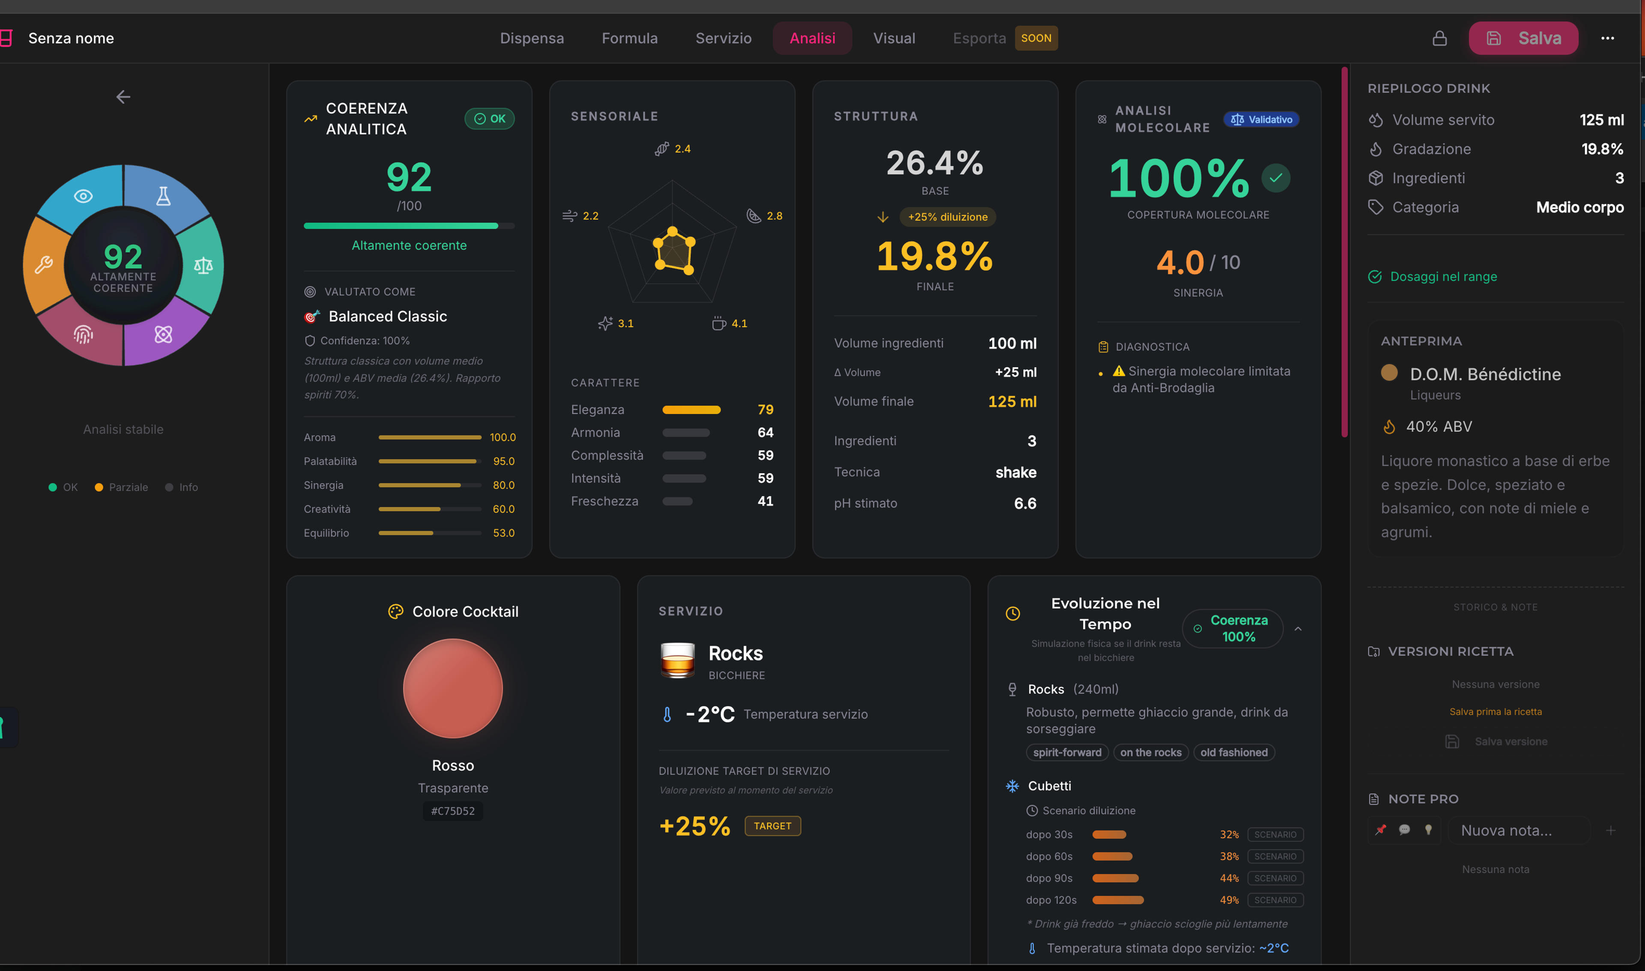Screen dimensions: 1645x971
Task: Click the Salva button
Action: (1523, 38)
